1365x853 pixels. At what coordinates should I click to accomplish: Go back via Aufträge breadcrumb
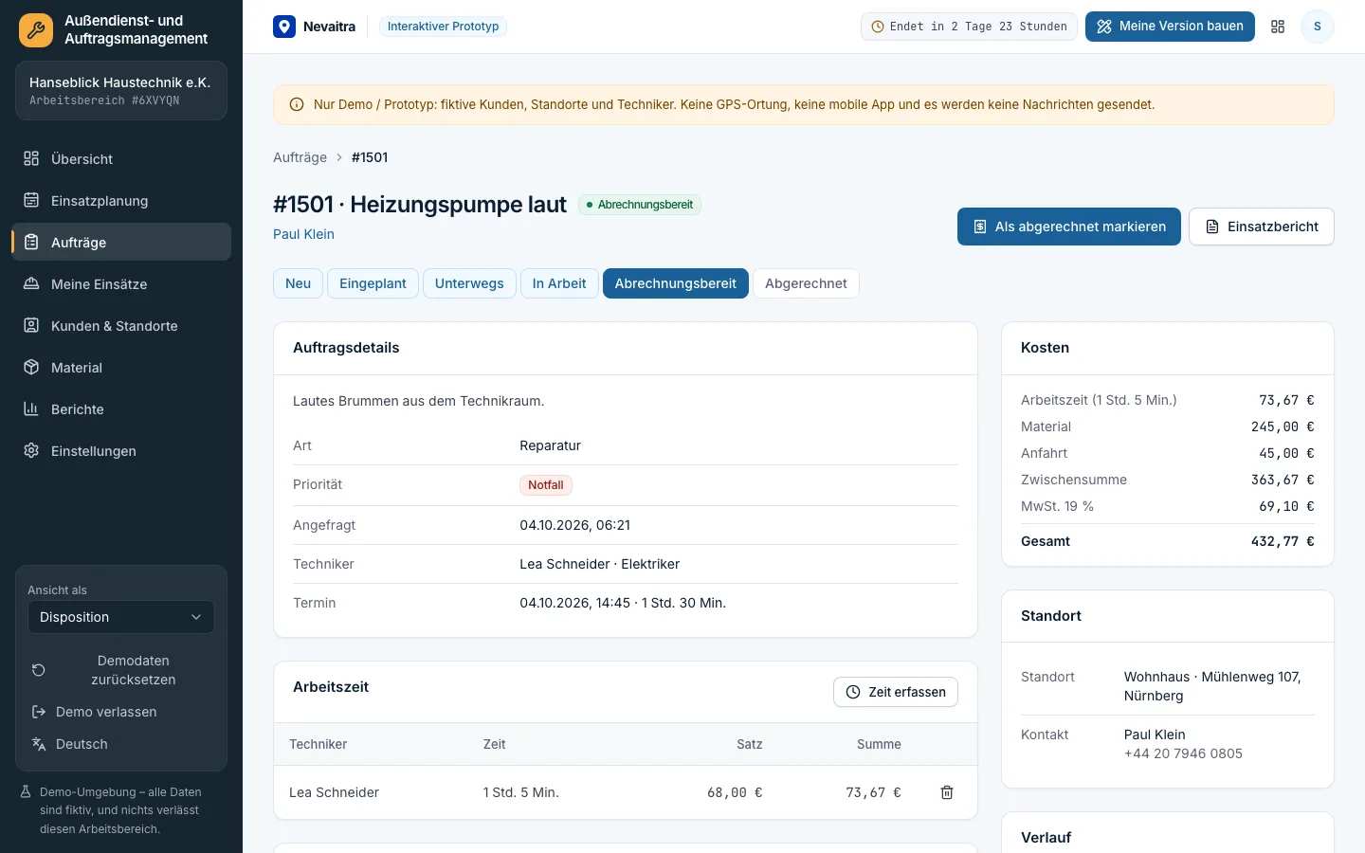point(300,157)
